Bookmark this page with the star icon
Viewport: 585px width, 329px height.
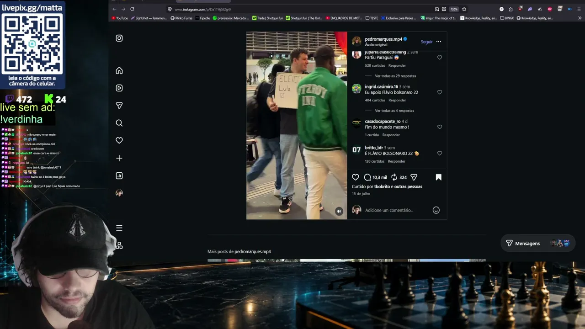pyautogui.click(x=464, y=9)
